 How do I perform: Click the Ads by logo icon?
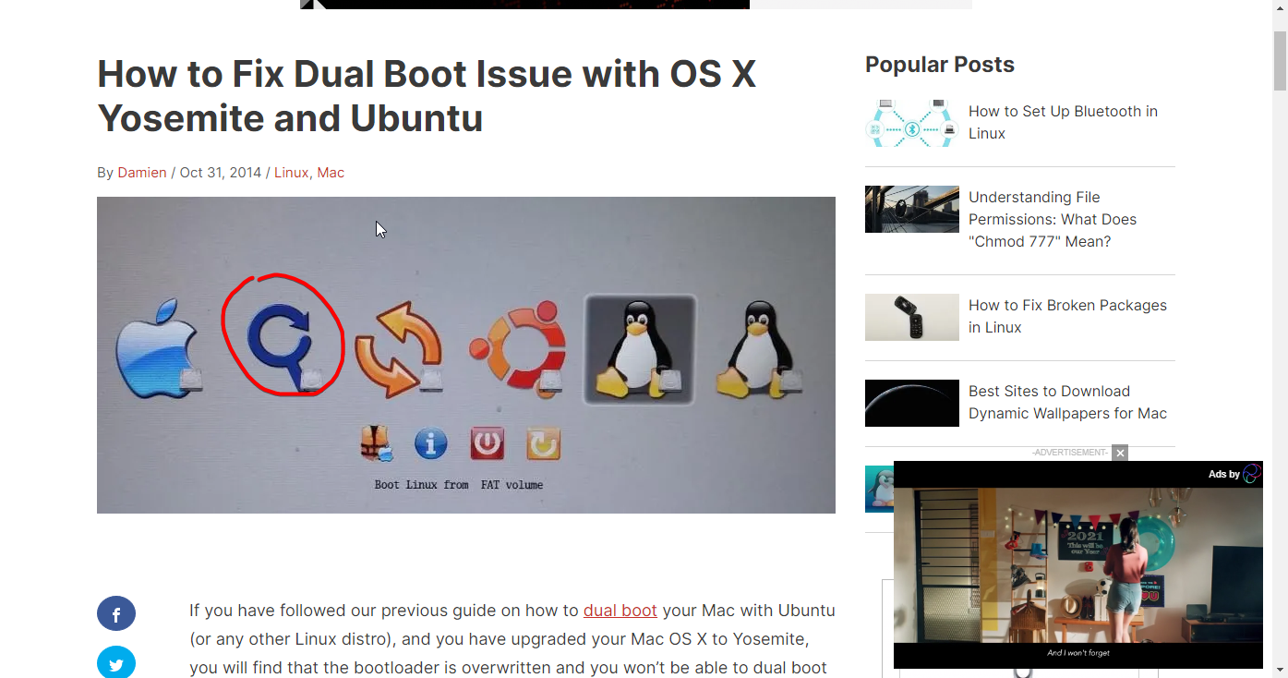point(1252,474)
